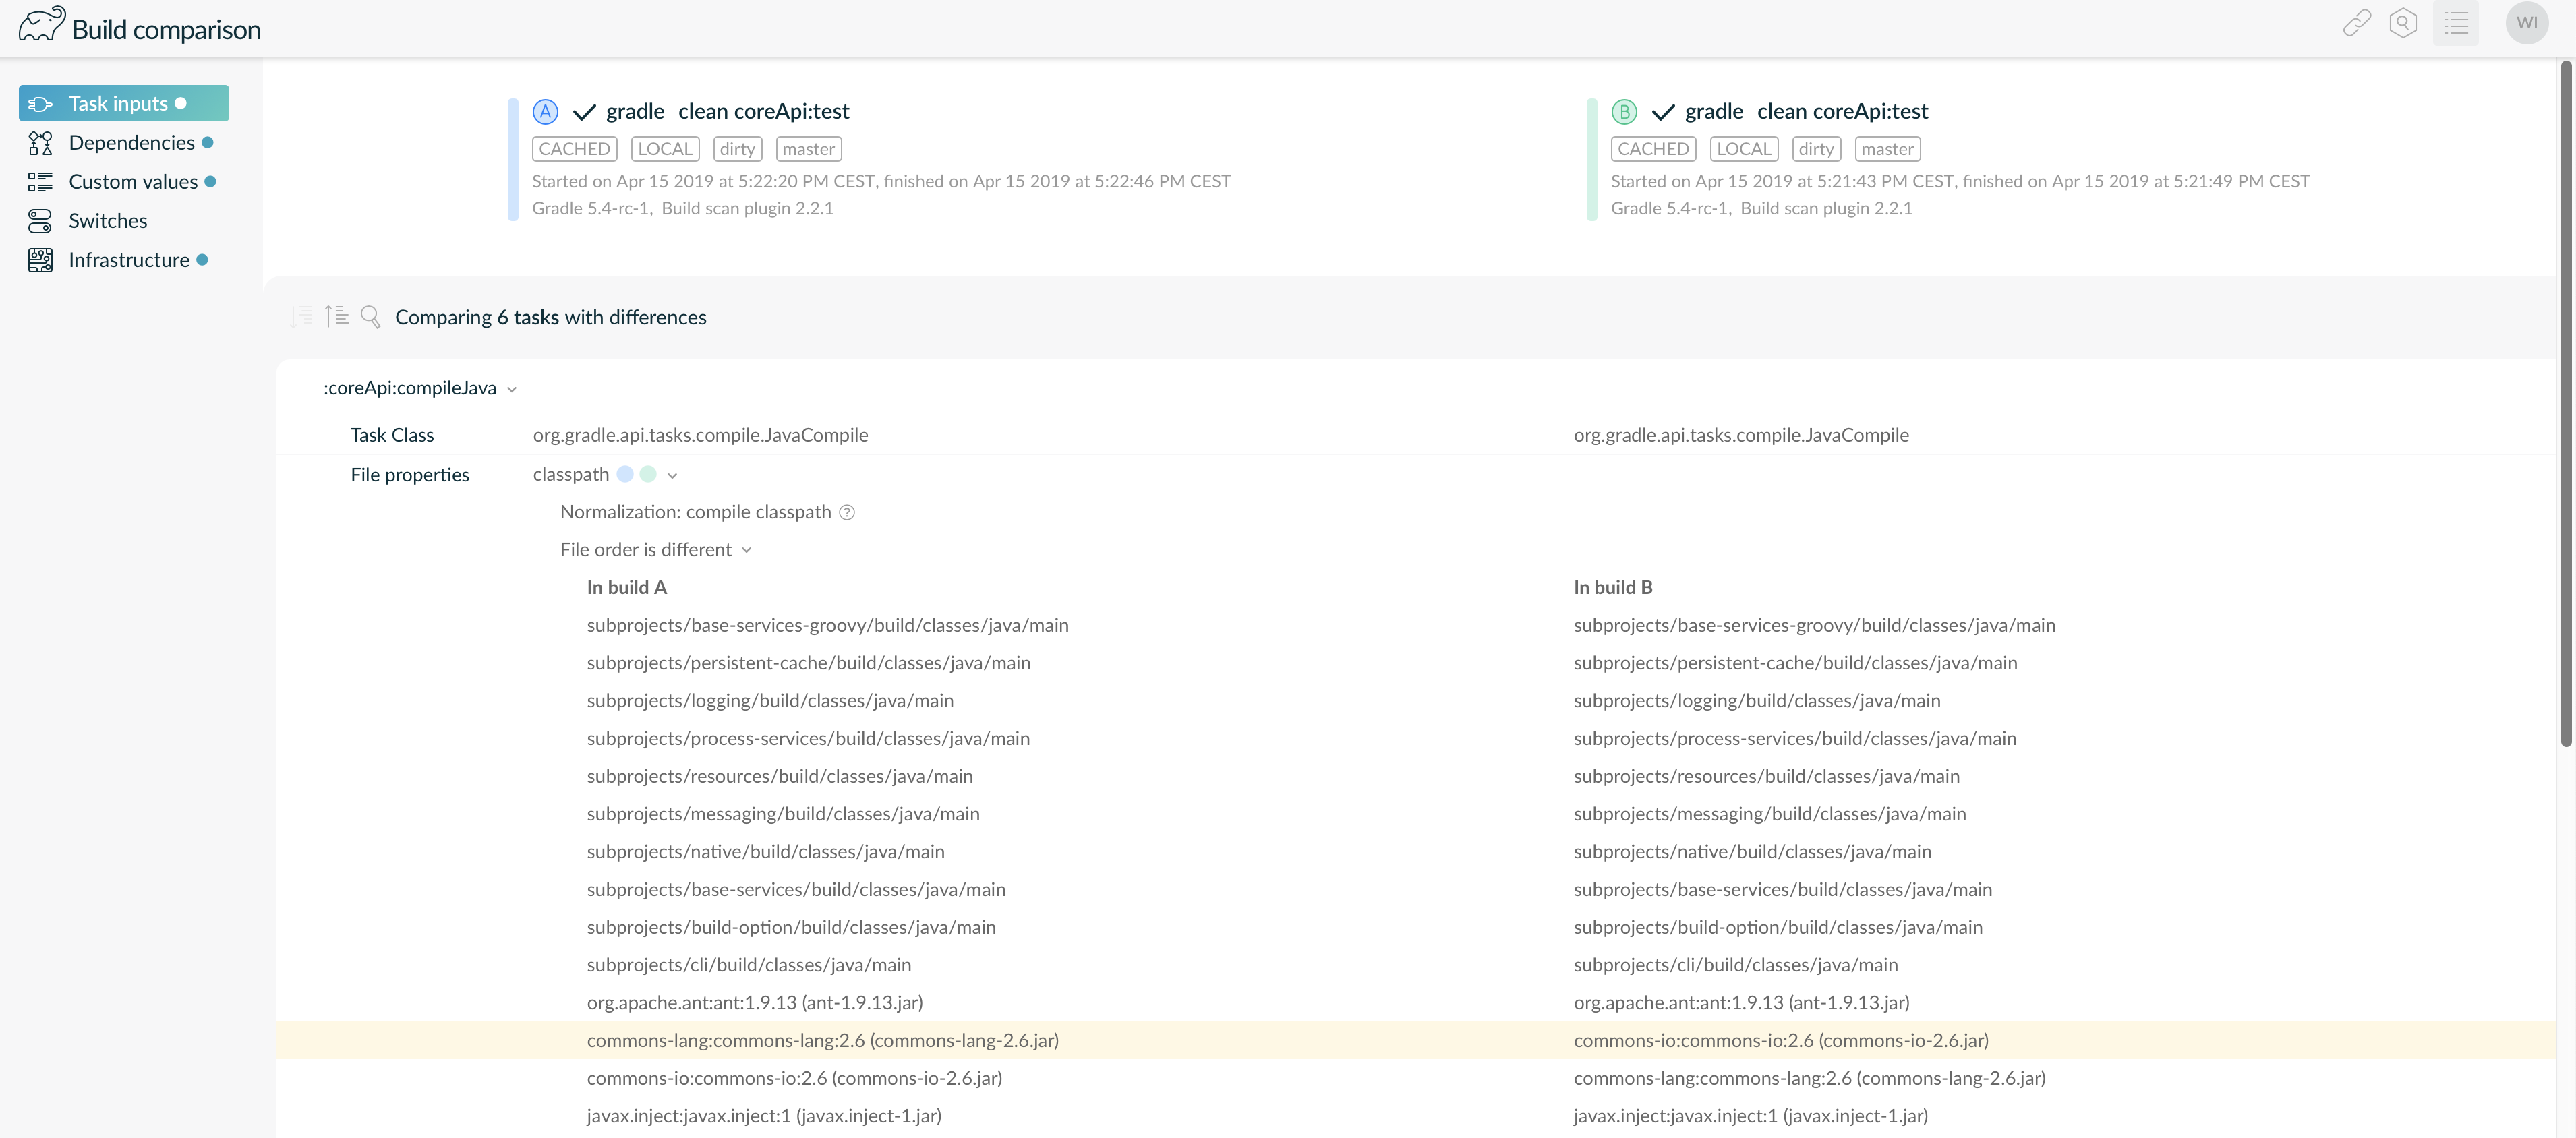This screenshot has width=2576, height=1138.
Task: Click the master tag on build A
Action: [808, 148]
